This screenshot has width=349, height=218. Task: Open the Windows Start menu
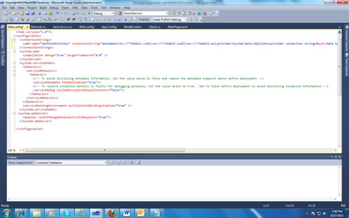pos(7,213)
